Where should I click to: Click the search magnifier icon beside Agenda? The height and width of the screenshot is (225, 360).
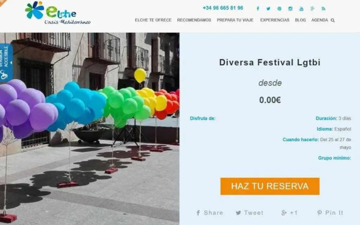(x=332, y=20)
